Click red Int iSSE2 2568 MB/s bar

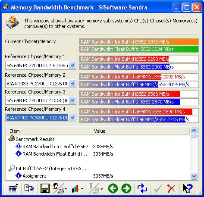point(139,94)
